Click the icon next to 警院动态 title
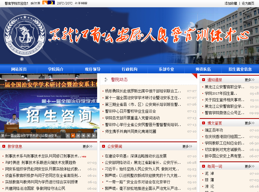The image size is (259, 192). tap(106, 80)
